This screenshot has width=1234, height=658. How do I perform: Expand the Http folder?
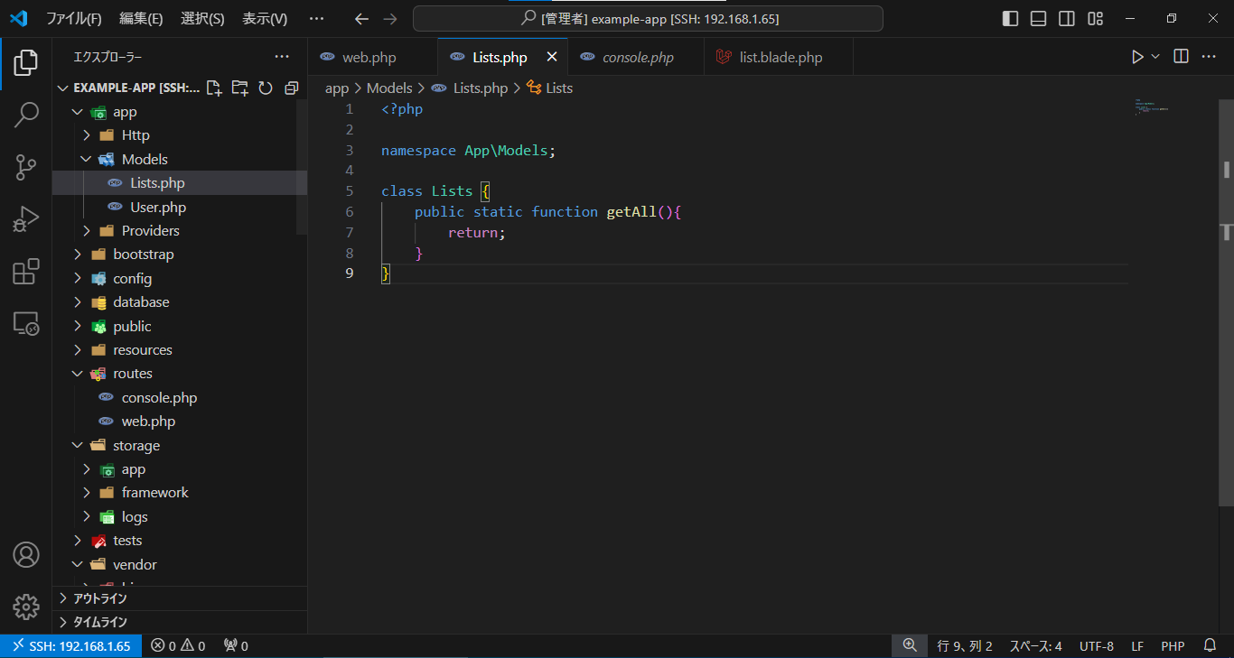[86, 135]
